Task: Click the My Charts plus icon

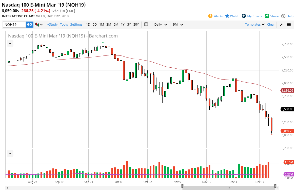Action: coord(244,16)
